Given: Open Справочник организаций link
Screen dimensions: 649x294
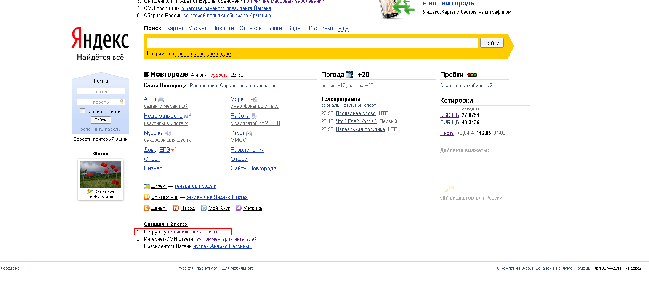Looking at the screenshot, I should coord(248,86).
